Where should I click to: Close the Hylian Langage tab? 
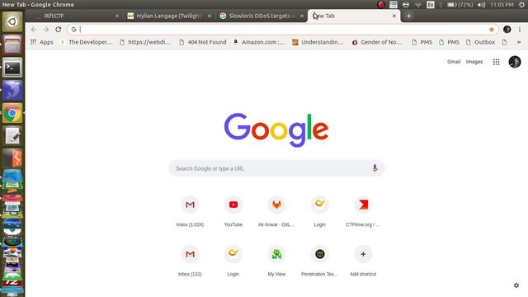pyautogui.click(x=209, y=16)
